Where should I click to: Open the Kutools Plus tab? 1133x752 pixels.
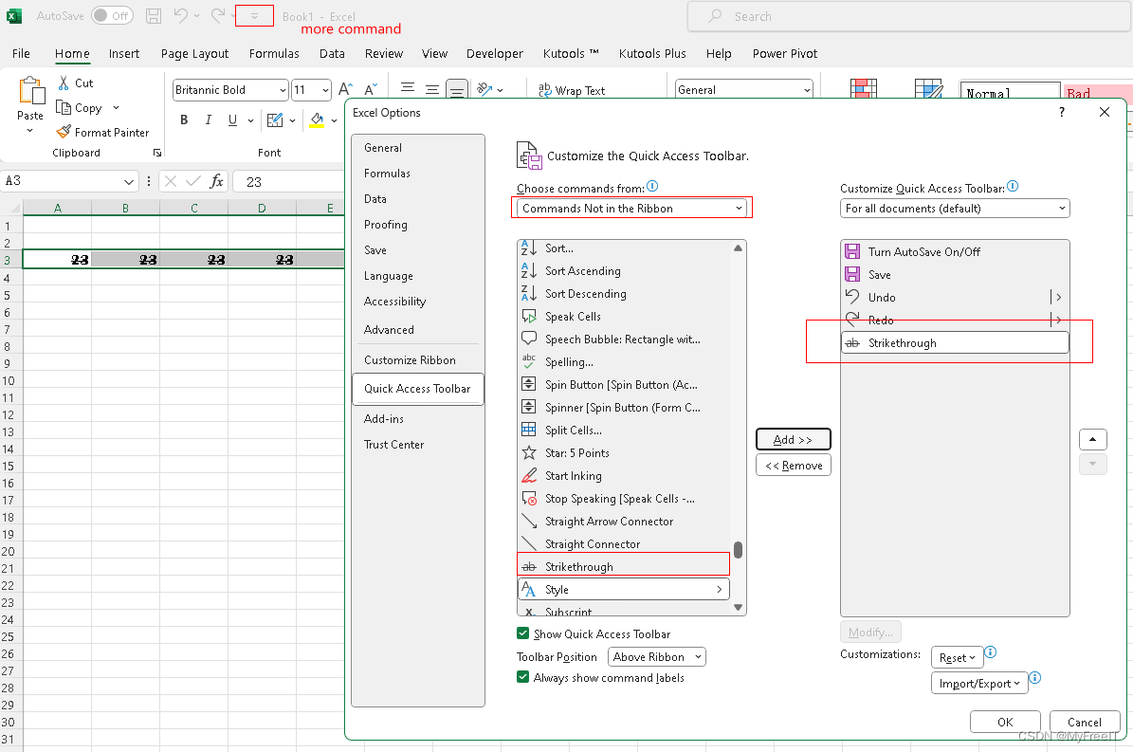[652, 53]
